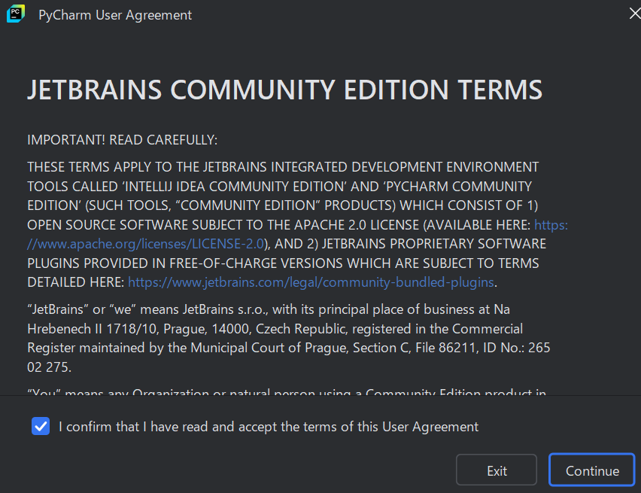Click the paragraph defining "JetBrains" or "we"
The height and width of the screenshot is (493, 641).
click(x=289, y=338)
